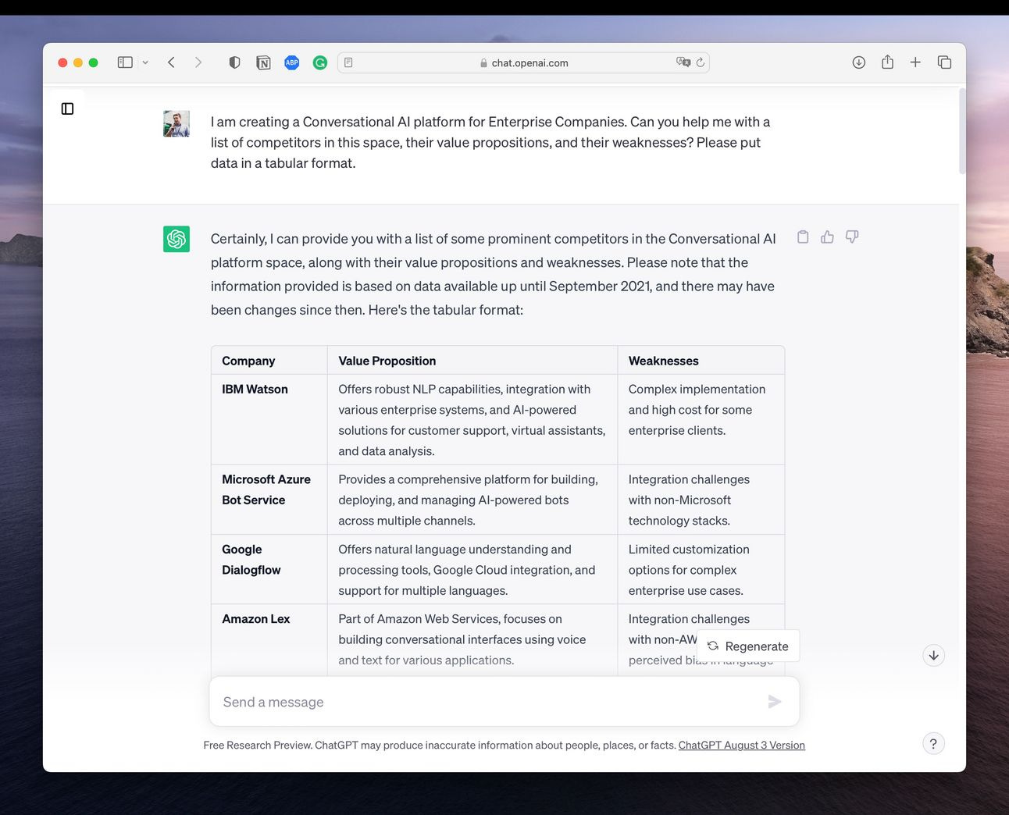Select the Weaknesses column header

[x=701, y=360]
